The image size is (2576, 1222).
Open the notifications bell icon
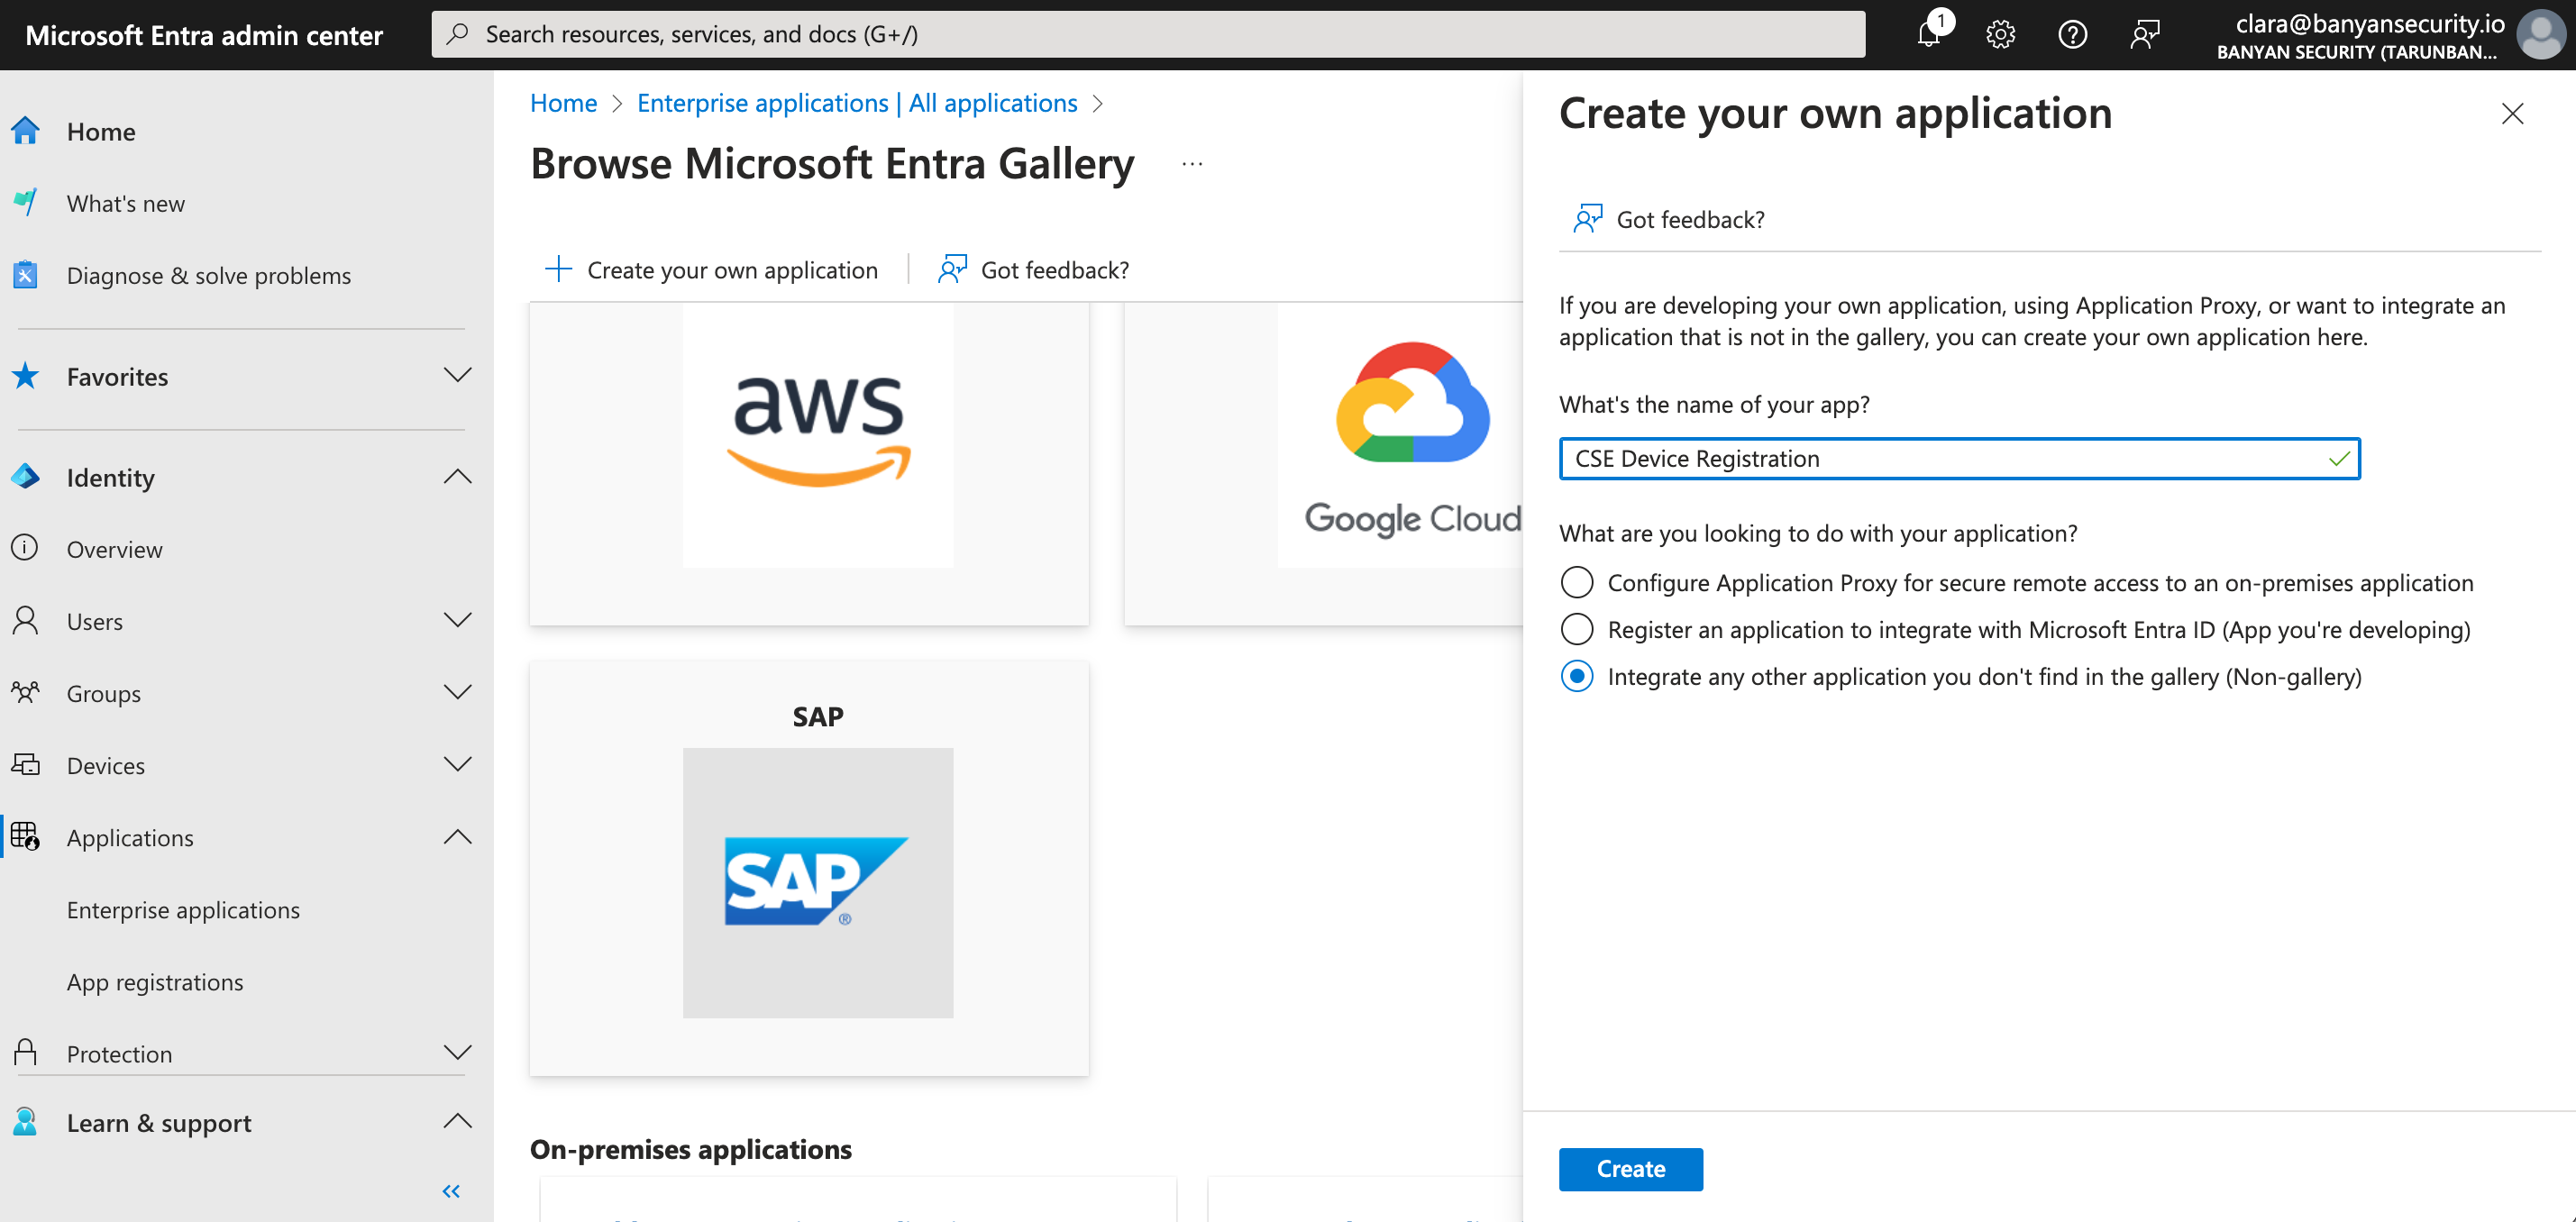tap(1929, 35)
